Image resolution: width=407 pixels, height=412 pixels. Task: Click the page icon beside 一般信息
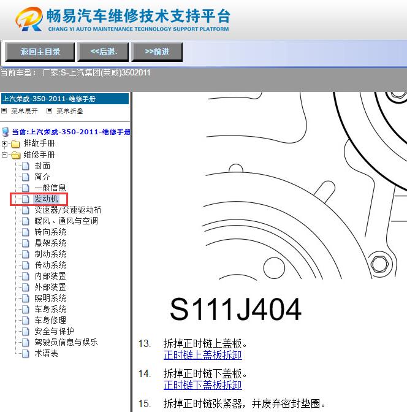26,188
